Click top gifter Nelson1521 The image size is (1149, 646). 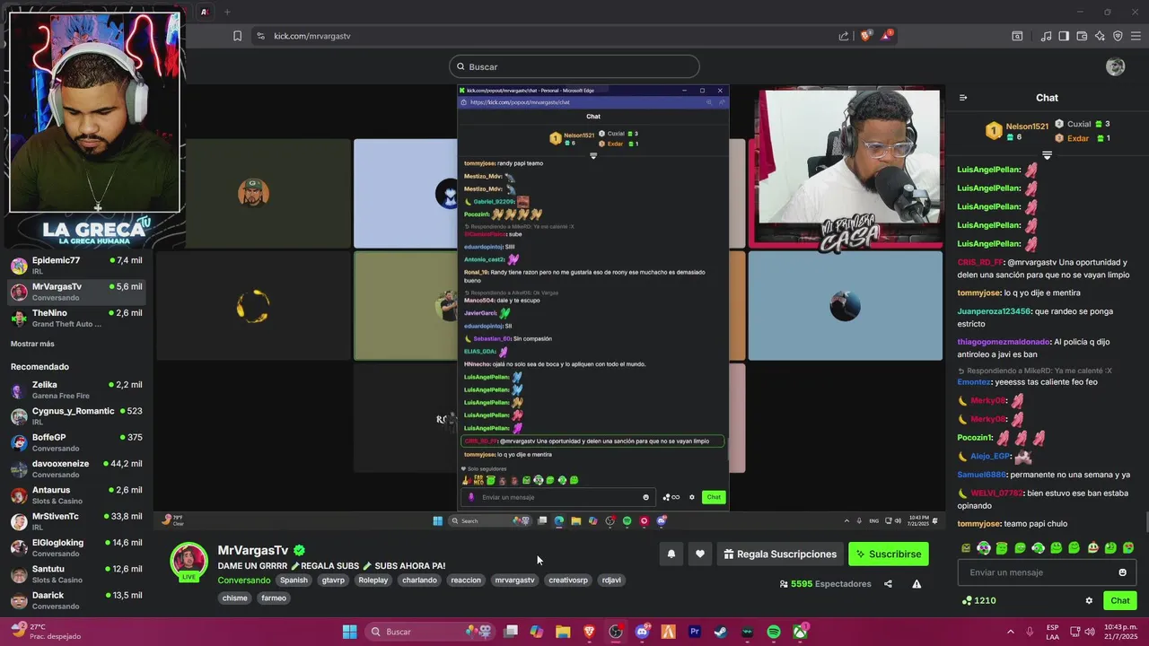click(1027, 127)
